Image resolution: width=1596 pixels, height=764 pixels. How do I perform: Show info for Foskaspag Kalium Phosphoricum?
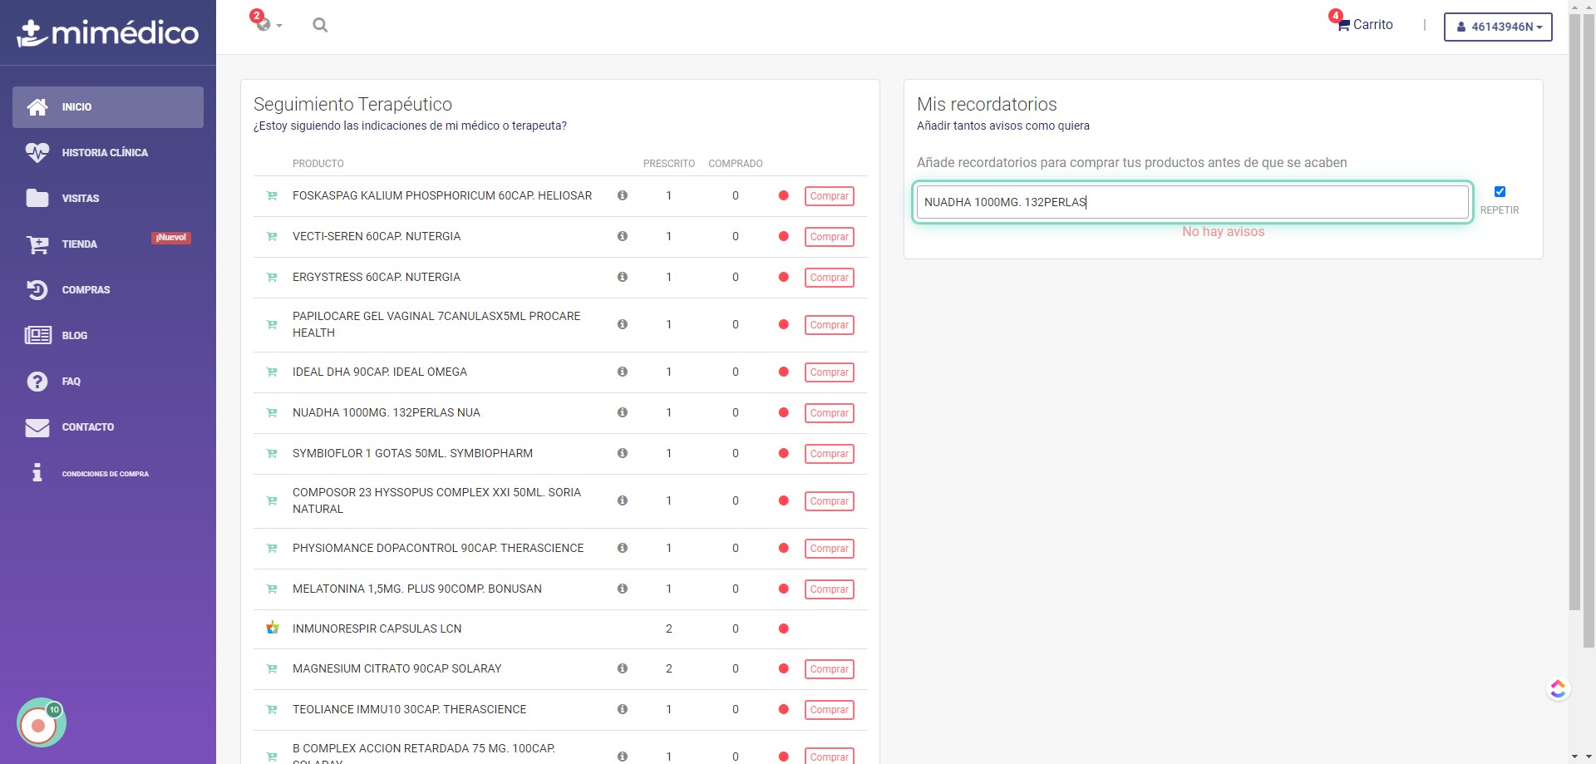[x=622, y=195]
